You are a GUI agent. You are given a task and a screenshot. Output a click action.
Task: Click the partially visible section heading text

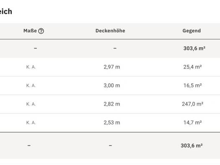point(6,11)
